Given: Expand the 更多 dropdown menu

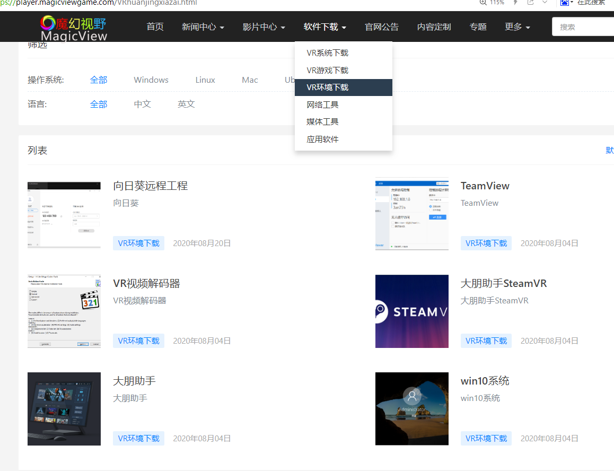Looking at the screenshot, I should click(517, 27).
